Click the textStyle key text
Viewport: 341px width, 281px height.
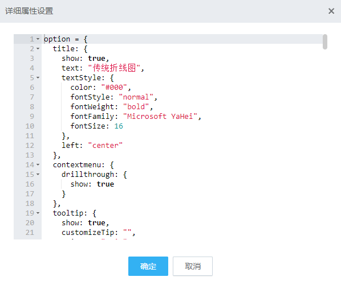81,78
